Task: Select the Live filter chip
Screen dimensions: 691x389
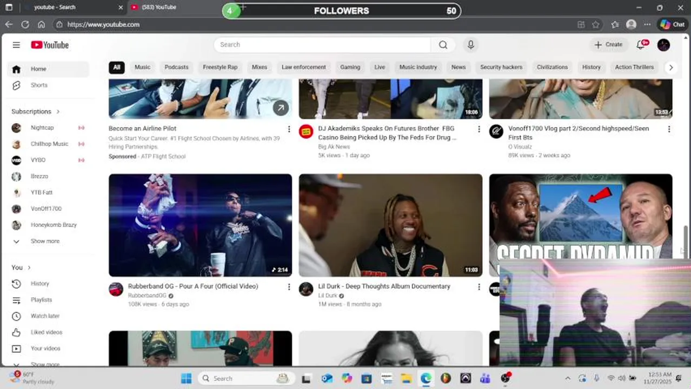Action: pyautogui.click(x=380, y=67)
